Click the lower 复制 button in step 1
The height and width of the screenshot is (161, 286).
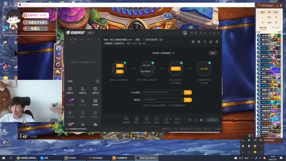click(x=120, y=72)
